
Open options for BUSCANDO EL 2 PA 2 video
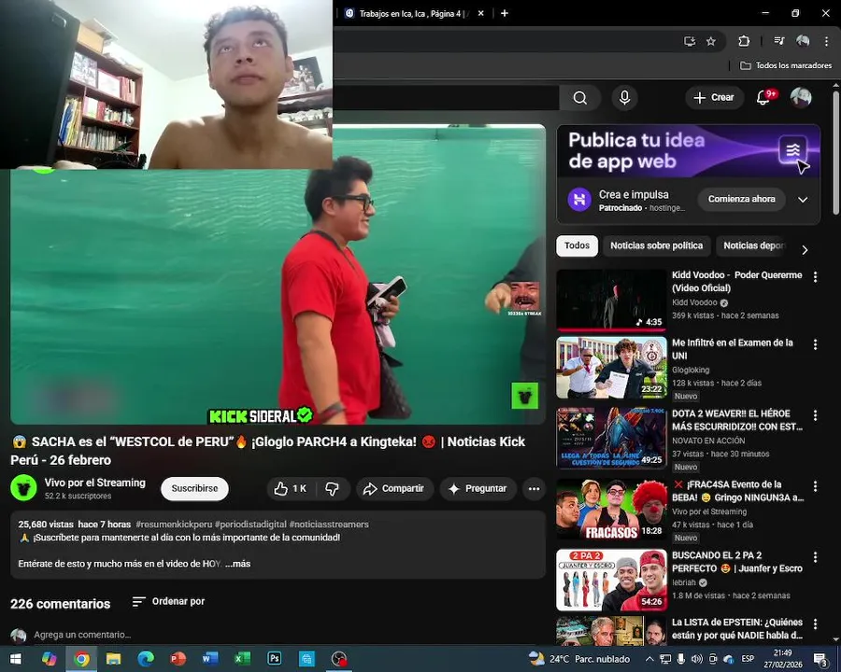coord(815,557)
